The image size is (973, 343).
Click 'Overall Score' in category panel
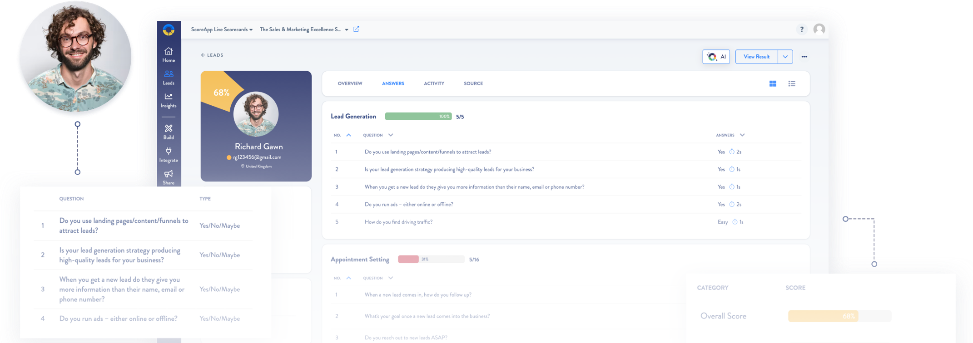tap(723, 316)
